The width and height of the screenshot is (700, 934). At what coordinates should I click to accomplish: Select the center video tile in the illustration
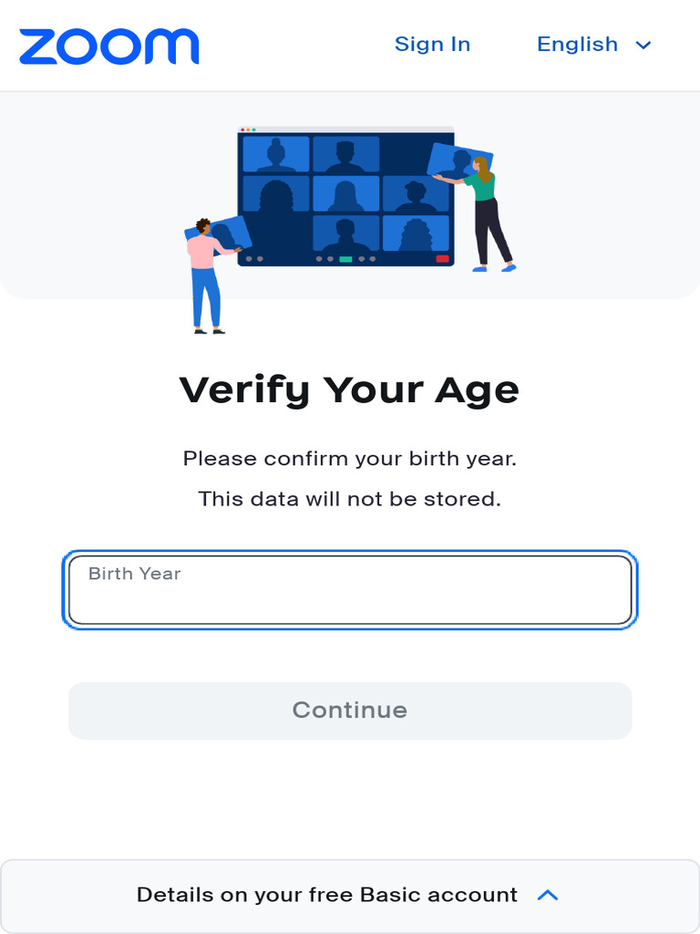tap(345, 194)
